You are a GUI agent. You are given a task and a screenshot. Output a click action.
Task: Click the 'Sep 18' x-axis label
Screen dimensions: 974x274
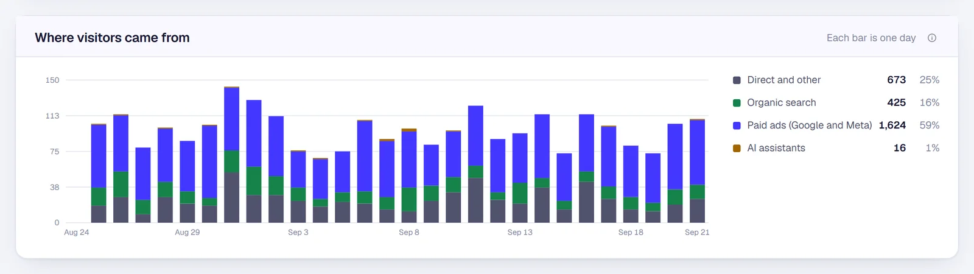[631, 232]
